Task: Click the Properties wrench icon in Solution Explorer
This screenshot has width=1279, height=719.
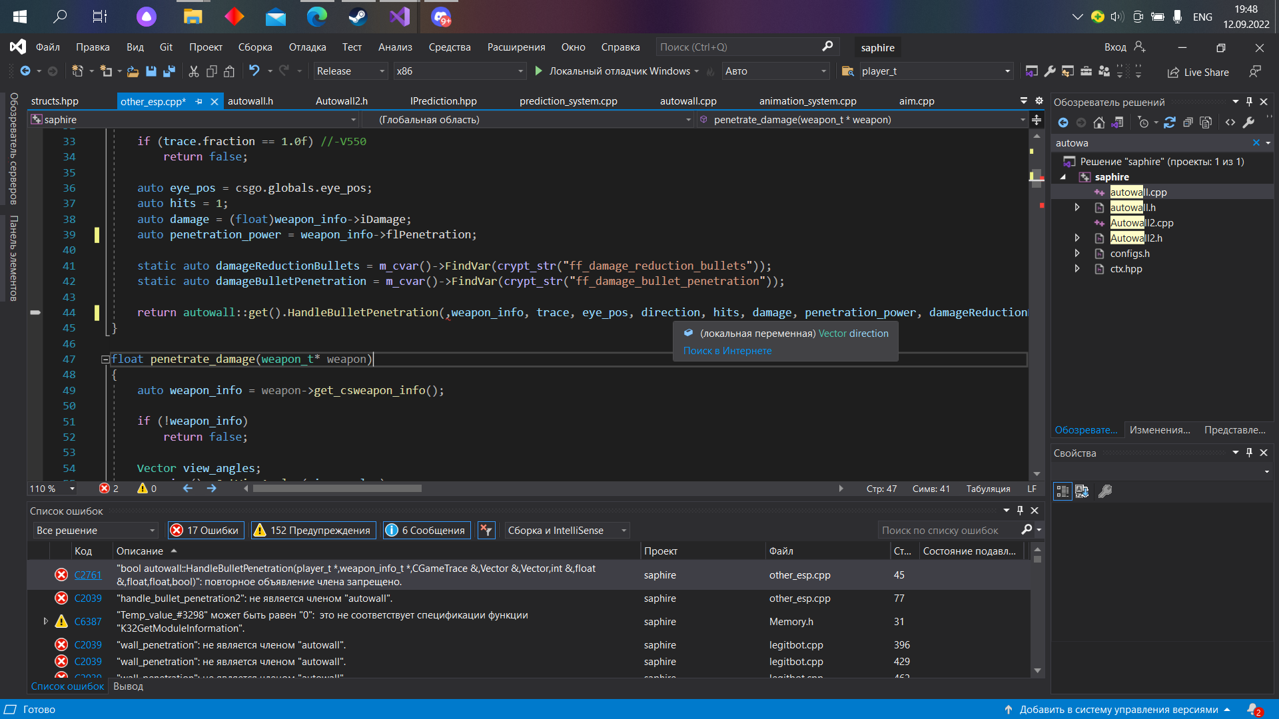Action: click(x=1249, y=122)
